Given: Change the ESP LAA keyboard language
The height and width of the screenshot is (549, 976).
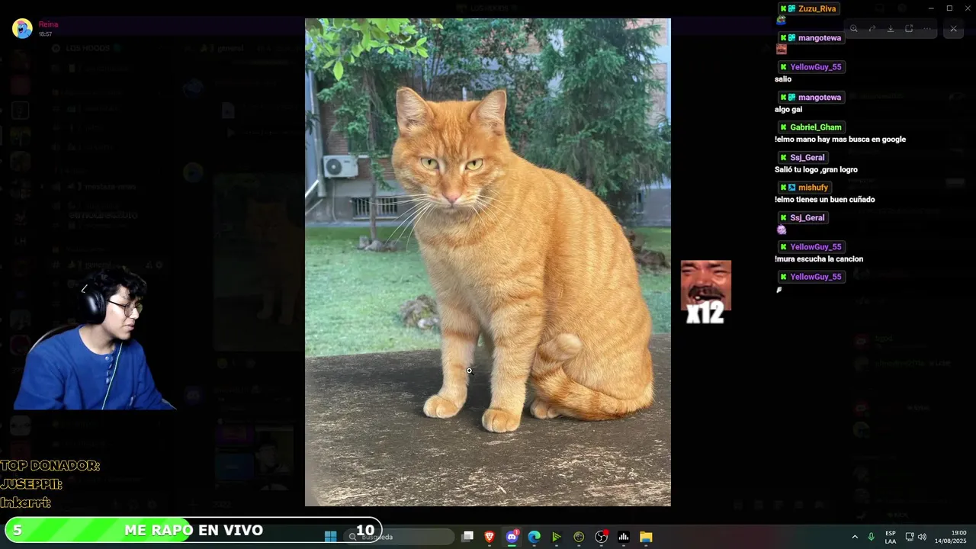Looking at the screenshot, I should point(891,537).
